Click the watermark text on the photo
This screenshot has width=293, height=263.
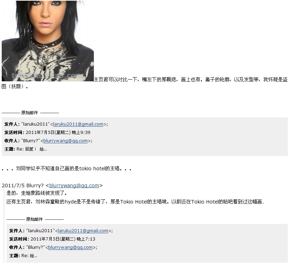pyautogui.click(x=48, y=76)
